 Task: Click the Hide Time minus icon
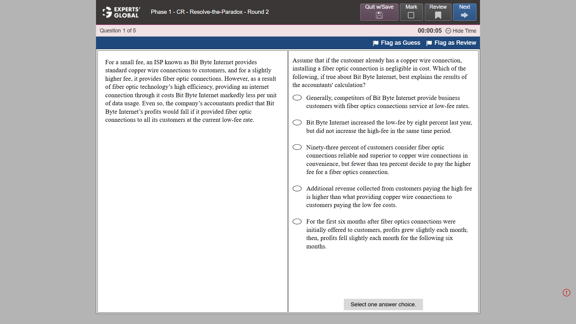click(x=448, y=31)
